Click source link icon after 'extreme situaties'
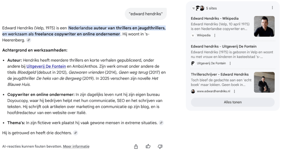 (x=161, y=123)
